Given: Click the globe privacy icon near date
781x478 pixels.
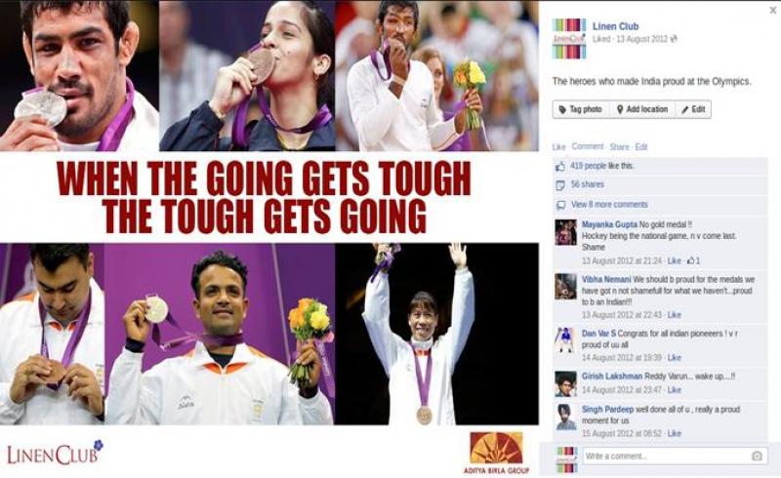Looking at the screenshot, I should pyautogui.click(x=674, y=39).
